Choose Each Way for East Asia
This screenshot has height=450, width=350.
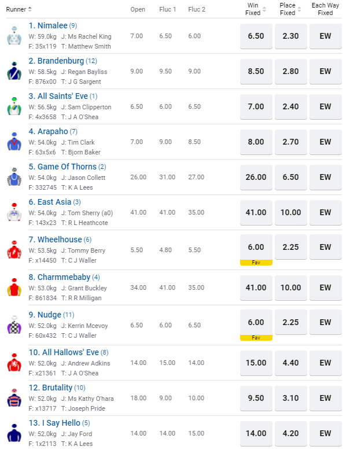tap(325, 212)
